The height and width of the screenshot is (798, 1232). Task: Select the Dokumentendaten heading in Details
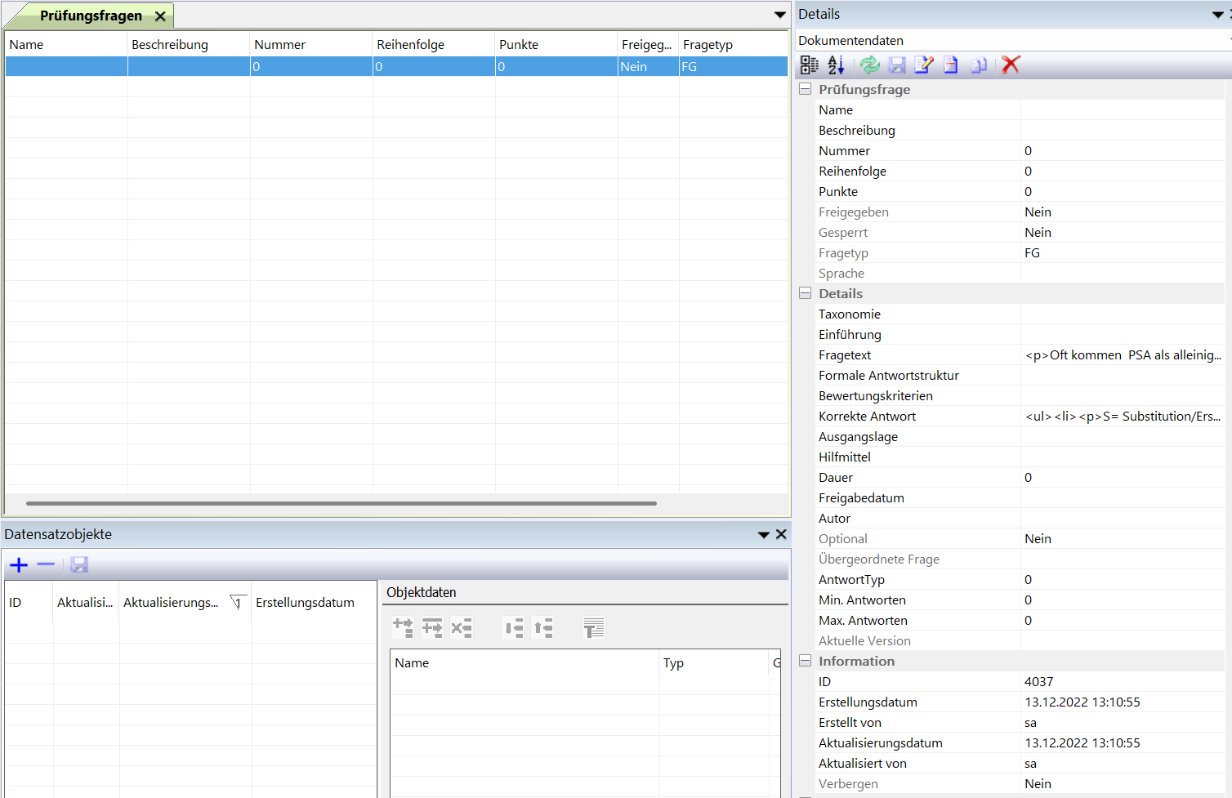pos(850,41)
